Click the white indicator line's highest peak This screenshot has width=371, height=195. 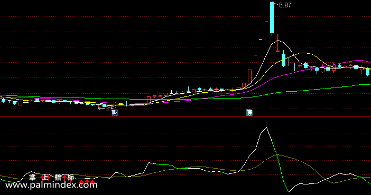click(267, 128)
